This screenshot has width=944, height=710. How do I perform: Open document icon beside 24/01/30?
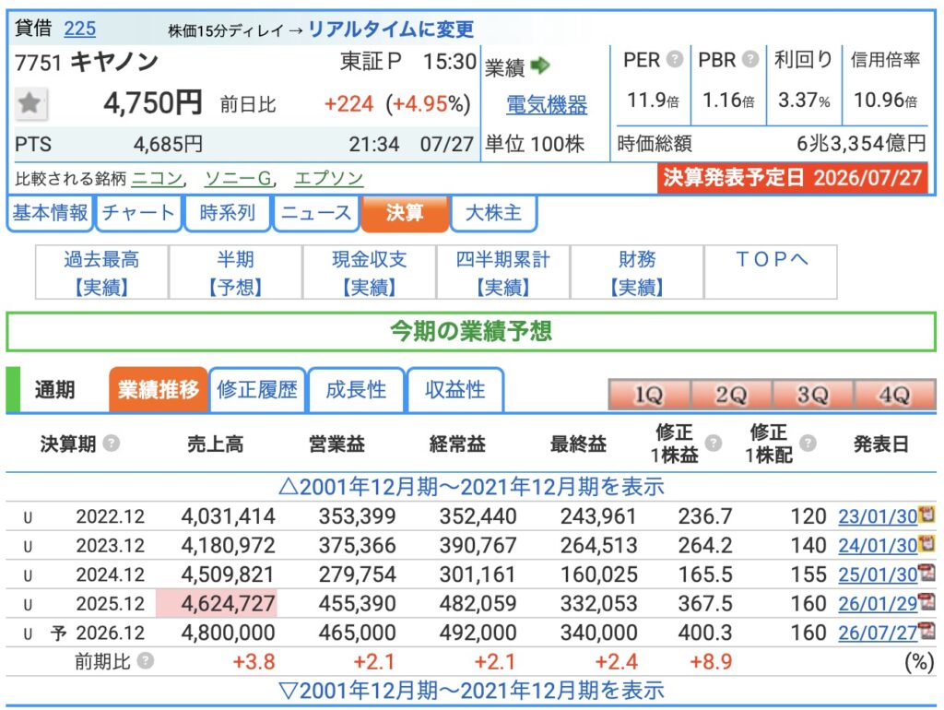(x=926, y=544)
